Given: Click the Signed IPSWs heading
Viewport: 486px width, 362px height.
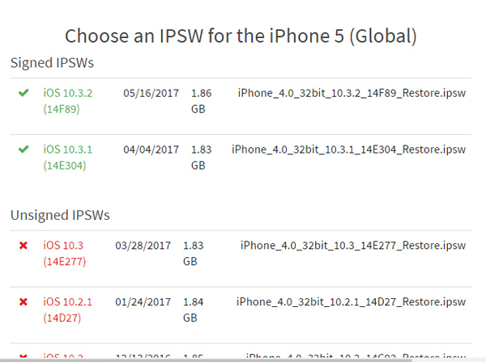Looking at the screenshot, I should 50,62.
